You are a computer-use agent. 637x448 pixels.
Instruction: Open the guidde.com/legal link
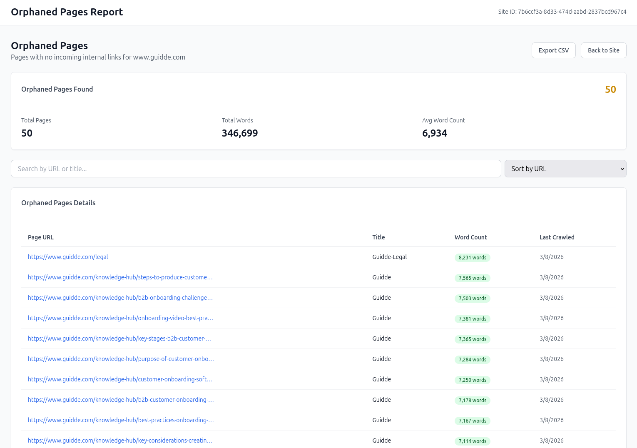tap(68, 257)
